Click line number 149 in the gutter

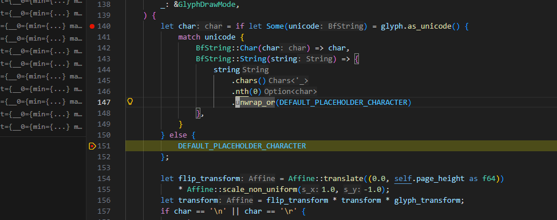[x=104, y=124]
